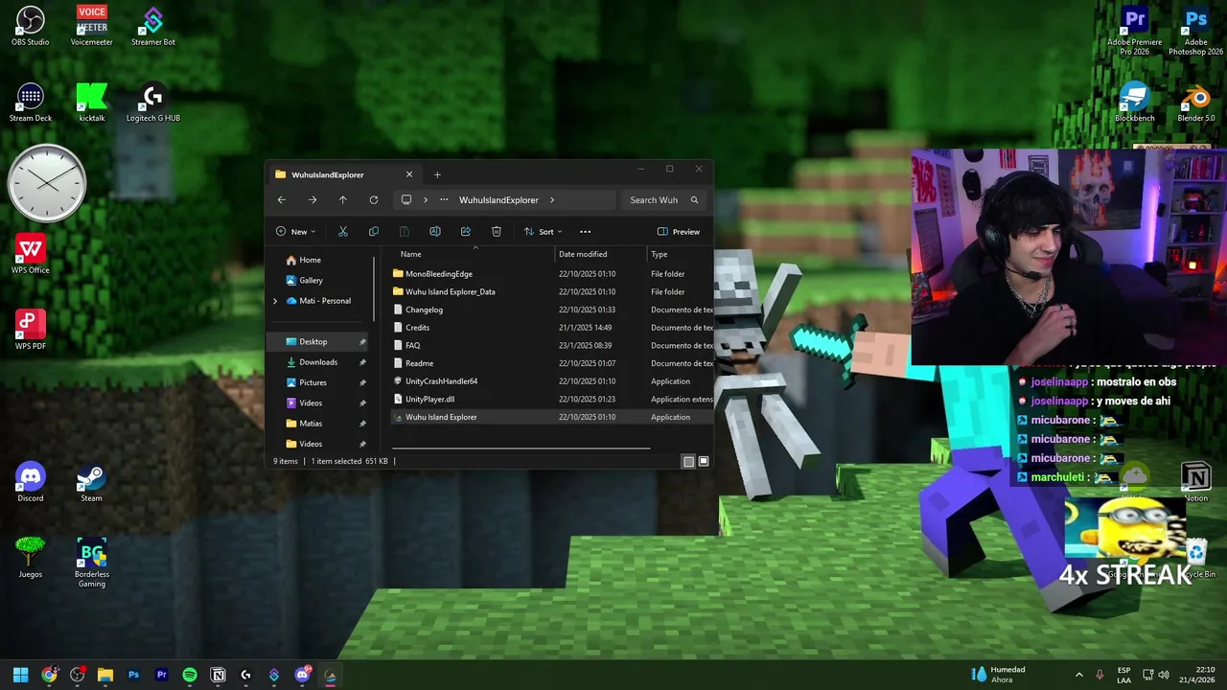Image resolution: width=1227 pixels, height=690 pixels.
Task: Open Stream Deck desktop icon
Action: click(x=31, y=103)
